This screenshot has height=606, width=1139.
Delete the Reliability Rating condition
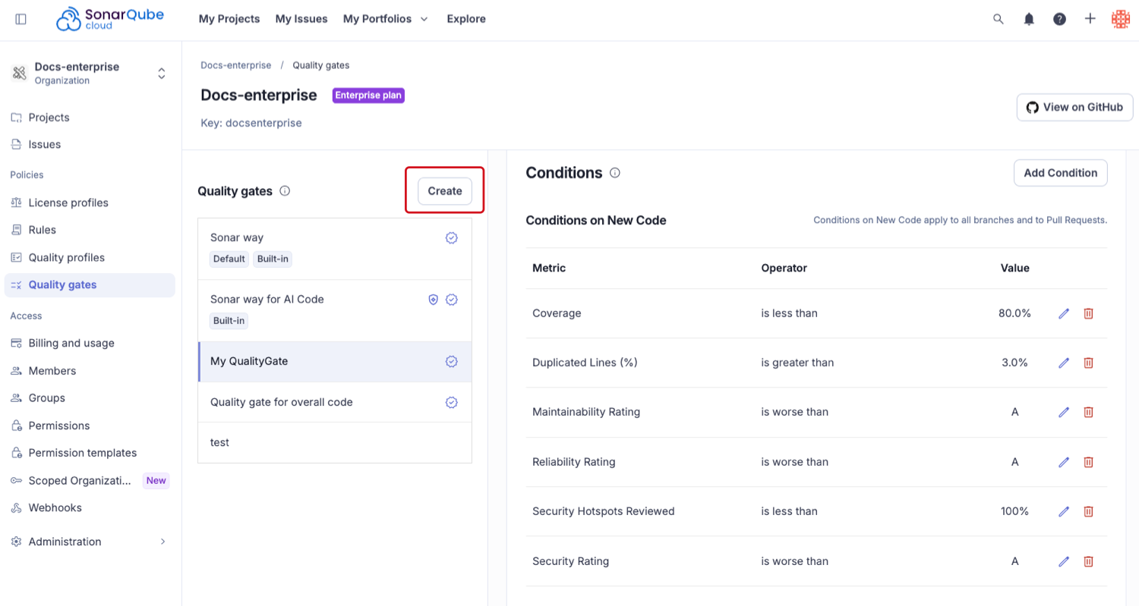click(x=1088, y=462)
